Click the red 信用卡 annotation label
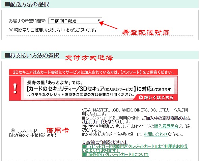The image size is (199, 161). (x=58, y=130)
